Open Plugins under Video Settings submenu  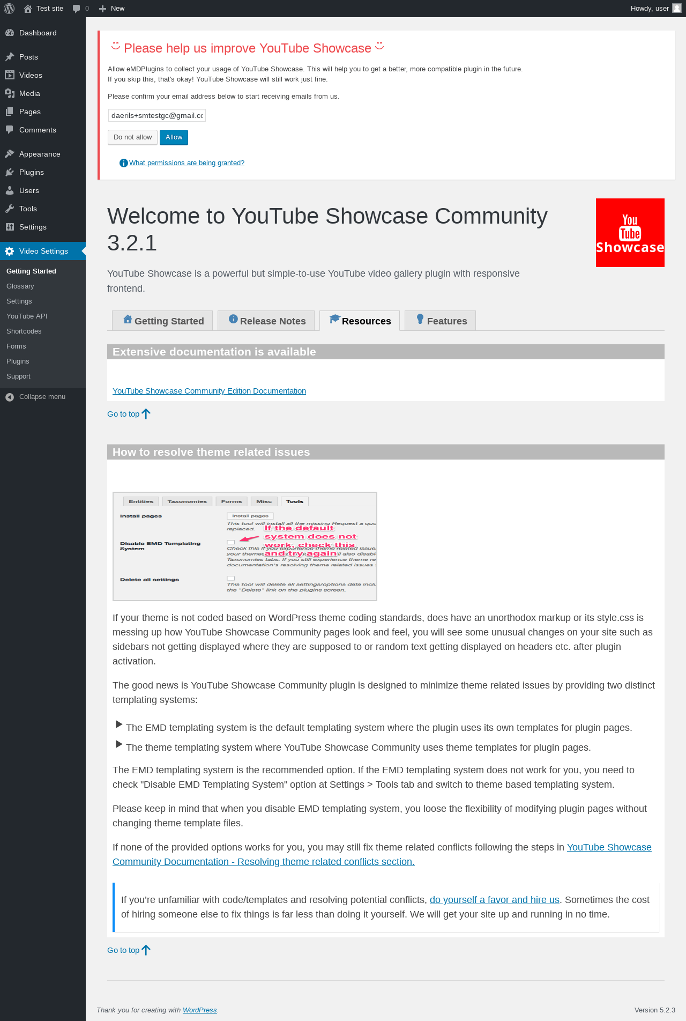tap(18, 361)
